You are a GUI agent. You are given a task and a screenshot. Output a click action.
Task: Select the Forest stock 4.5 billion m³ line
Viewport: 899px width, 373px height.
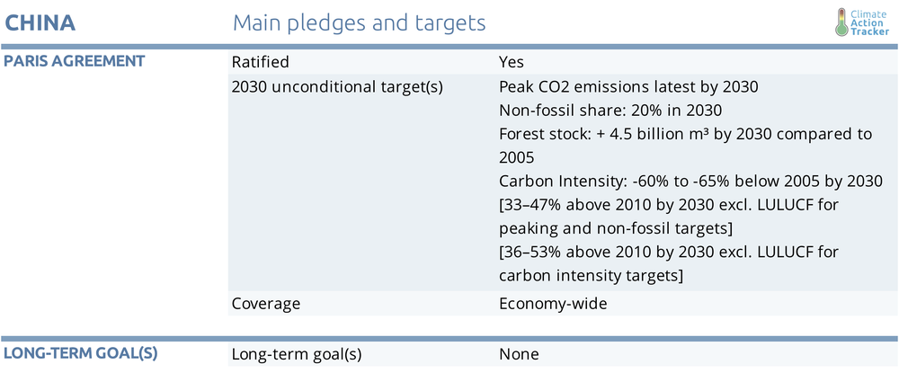[685, 146]
